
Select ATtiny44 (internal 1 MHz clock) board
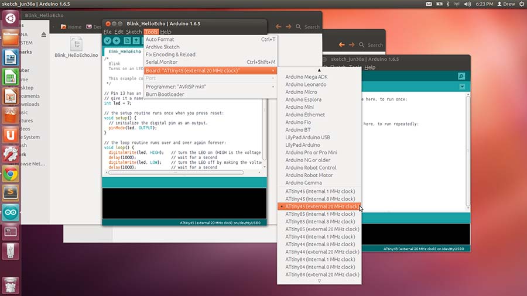tap(319, 236)
